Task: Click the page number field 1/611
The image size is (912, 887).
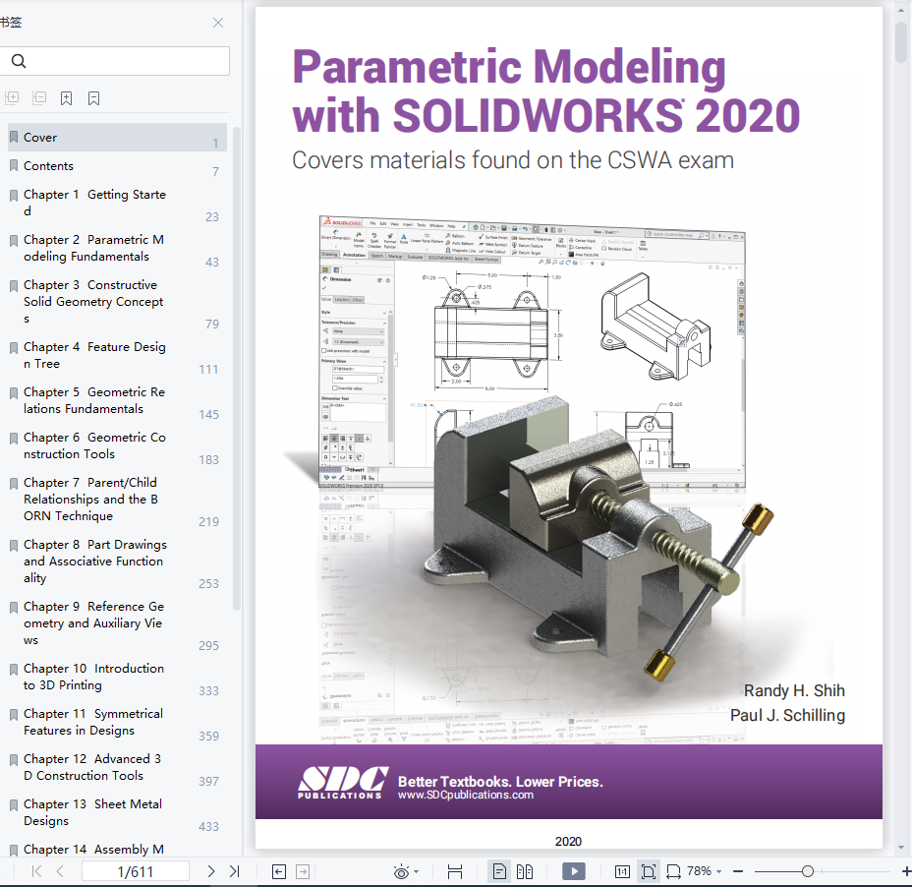Action: click(x=136, y=871)
